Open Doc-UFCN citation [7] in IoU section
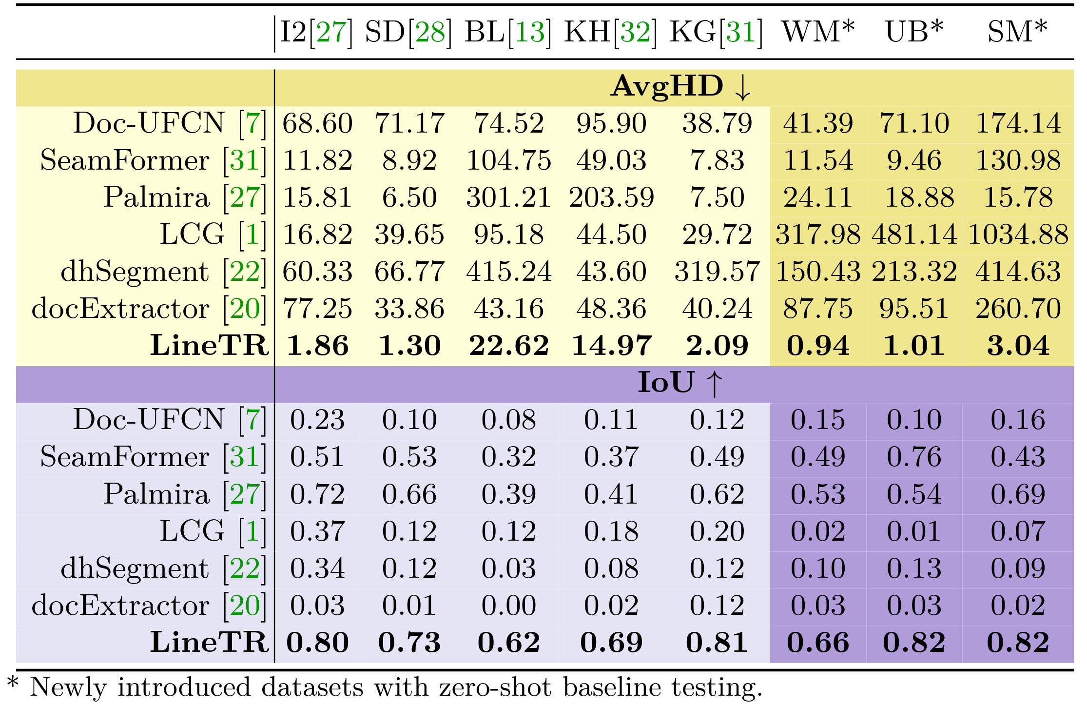The width and height of the screenshot is (1087, 705). (252, 420)
